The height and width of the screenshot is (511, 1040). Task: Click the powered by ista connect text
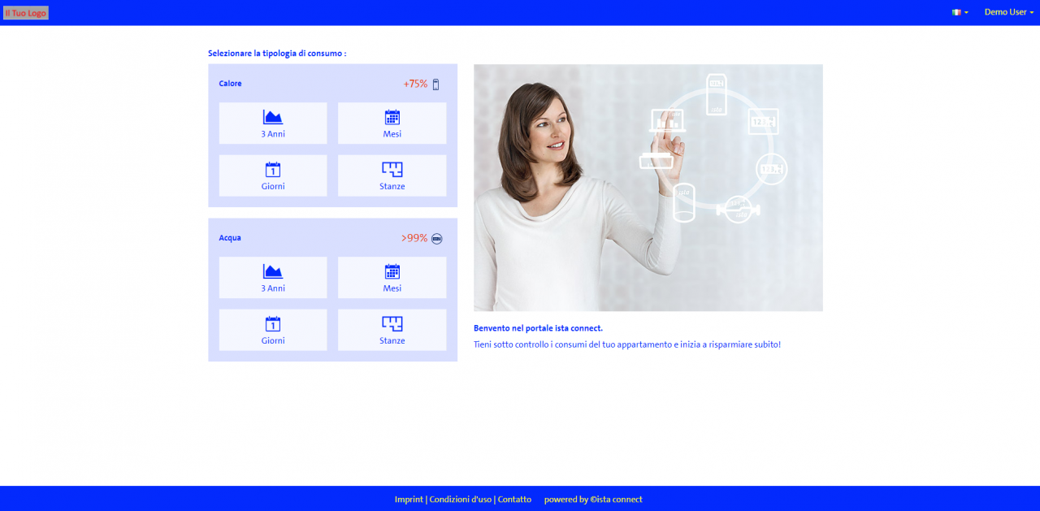593,500
